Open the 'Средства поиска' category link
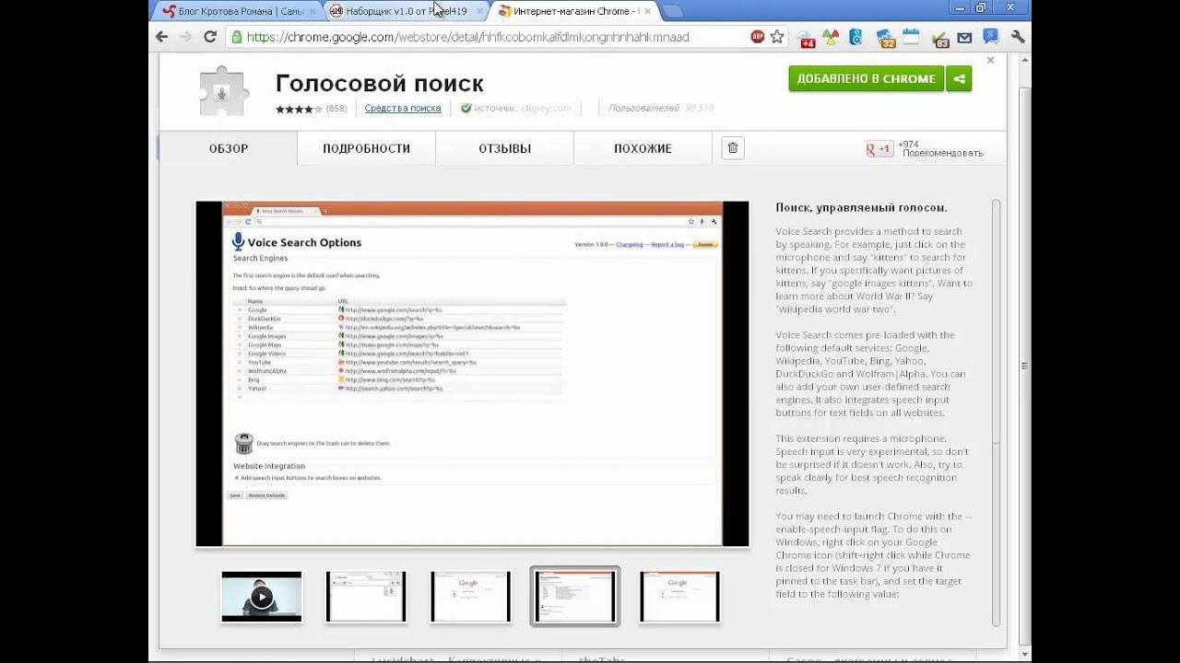1180x663 pixels. (402, 108)
